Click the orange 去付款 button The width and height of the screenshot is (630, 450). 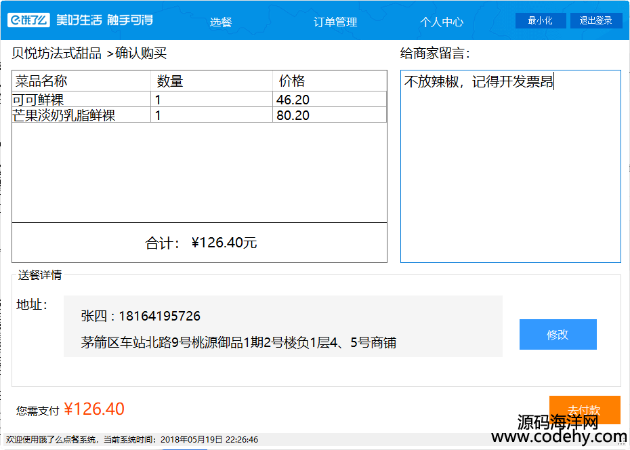(584, 409)
